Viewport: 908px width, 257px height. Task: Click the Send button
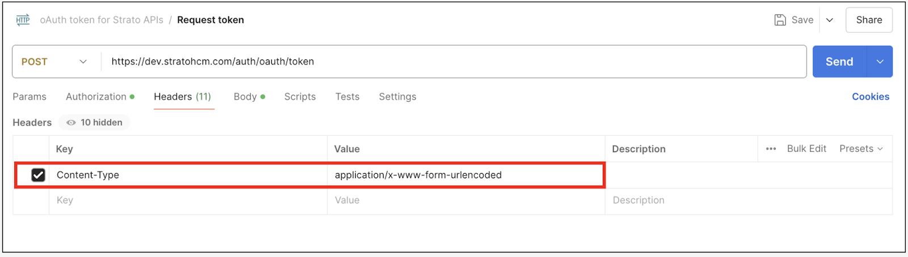[x=839, y=62]
